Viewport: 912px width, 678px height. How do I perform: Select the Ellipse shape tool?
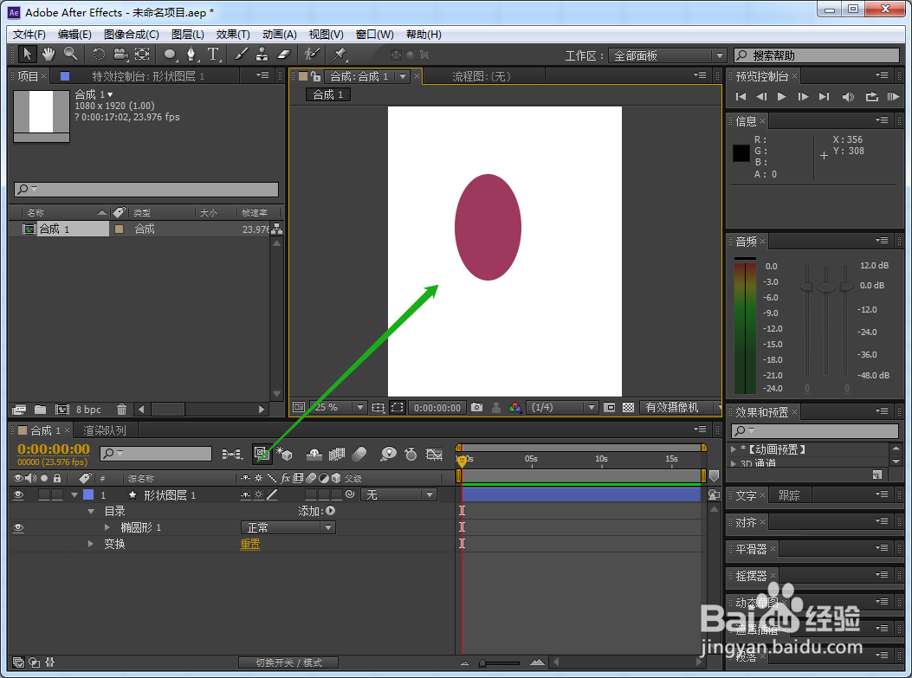[169, 54]
